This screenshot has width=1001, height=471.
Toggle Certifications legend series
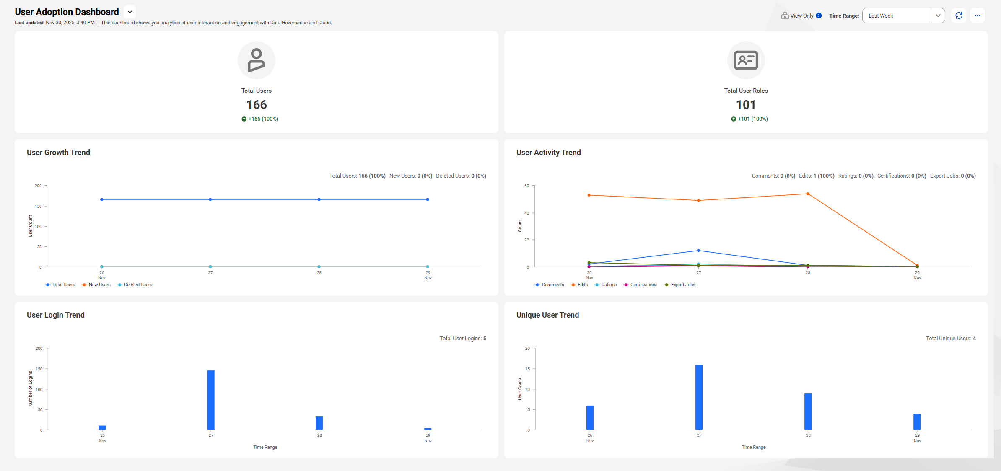pyautogui.click(x=640, y=285)
